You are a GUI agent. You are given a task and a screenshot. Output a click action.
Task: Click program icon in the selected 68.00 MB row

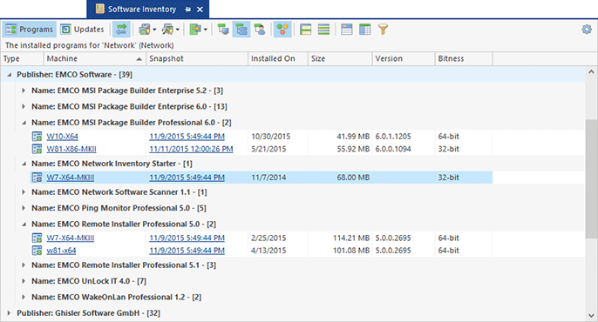pos(37,178)
